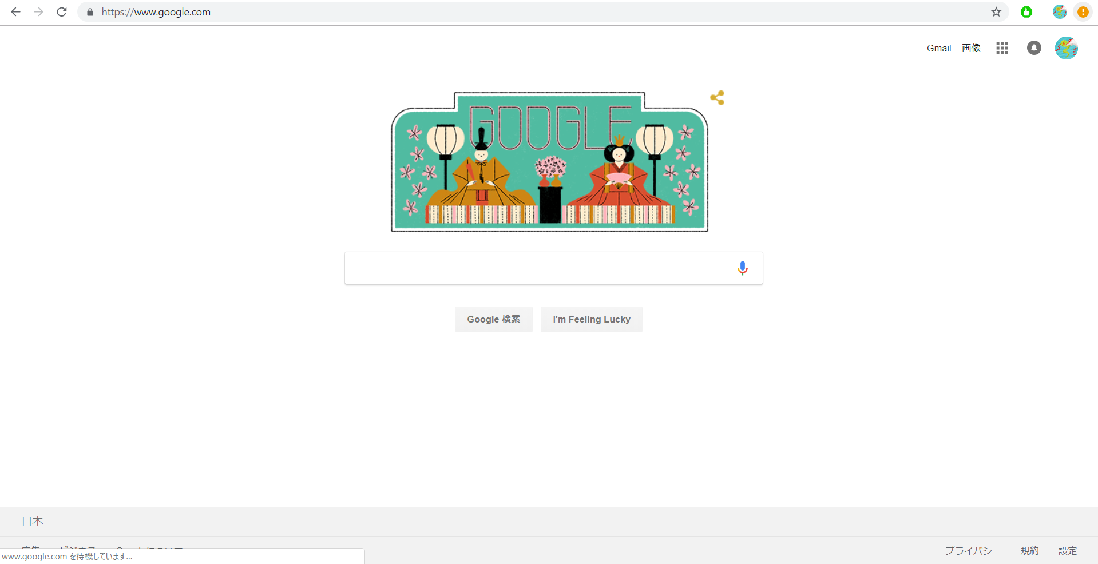Click the browser back arrow
The height and width of the screenshot is (564, 1098).
point(15,12)
